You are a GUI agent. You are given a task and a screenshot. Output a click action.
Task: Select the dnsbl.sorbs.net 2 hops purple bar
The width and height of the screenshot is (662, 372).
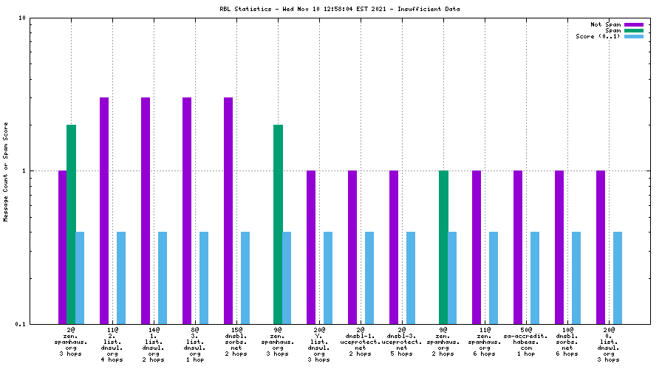tap(228, 210)
